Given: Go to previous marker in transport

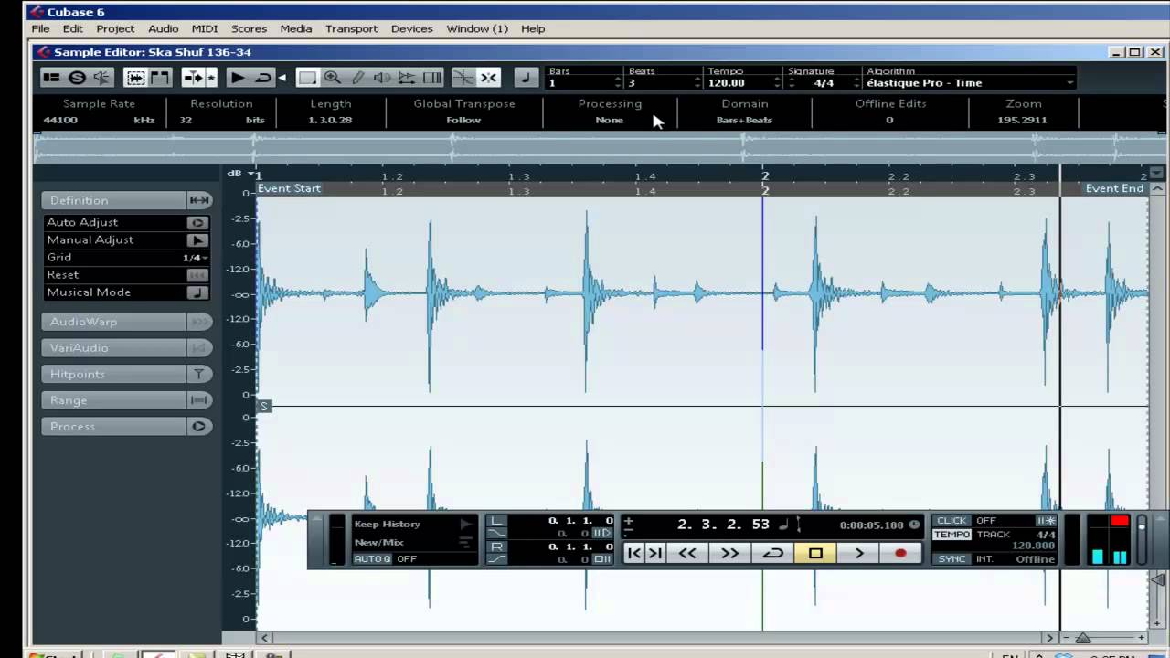Looking at the screenshot, I should pyautogui.click(x=634, y=553).
